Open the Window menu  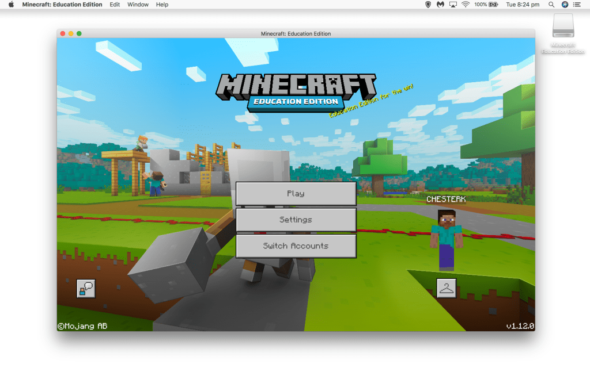(138, 5)
